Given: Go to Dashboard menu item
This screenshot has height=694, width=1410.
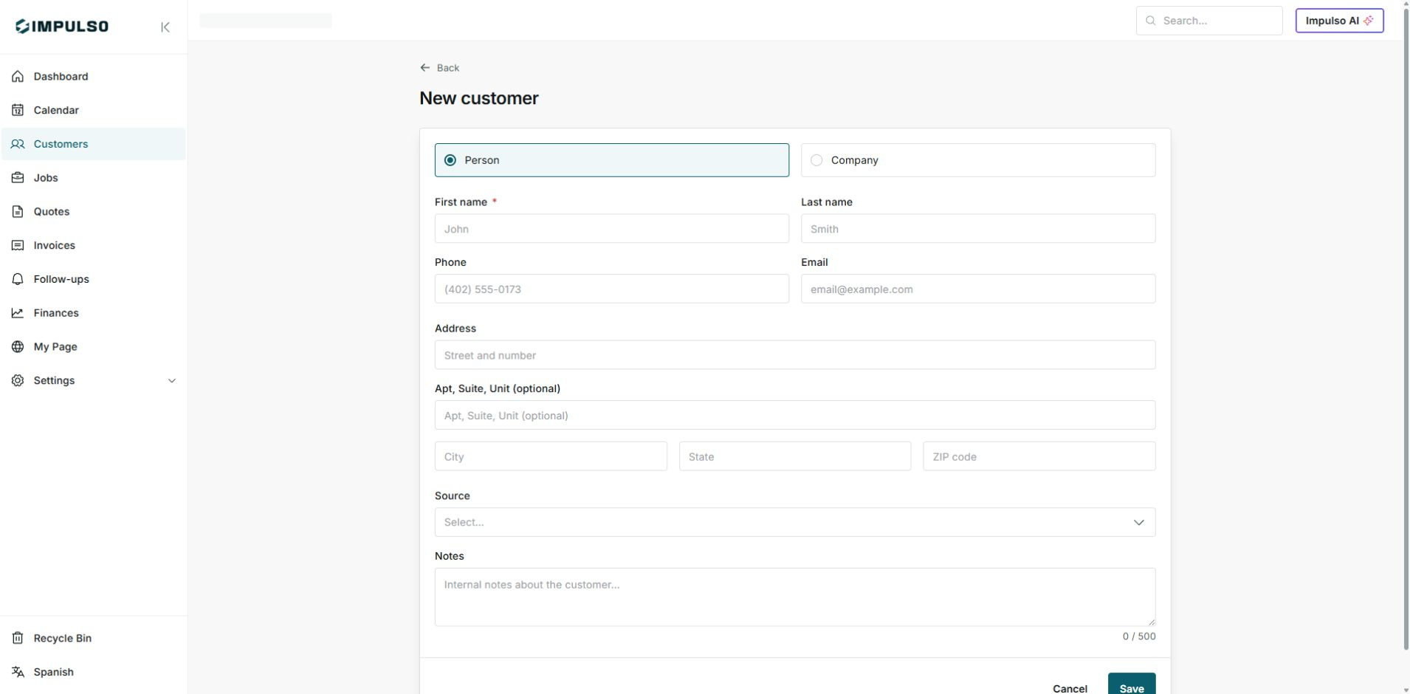Looking at the screenshot, I should [94, 77].
